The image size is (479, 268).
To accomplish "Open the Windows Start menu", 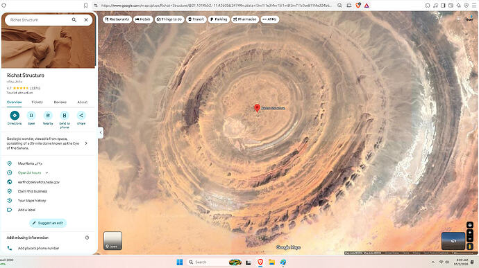I will [x=180, y=262].
